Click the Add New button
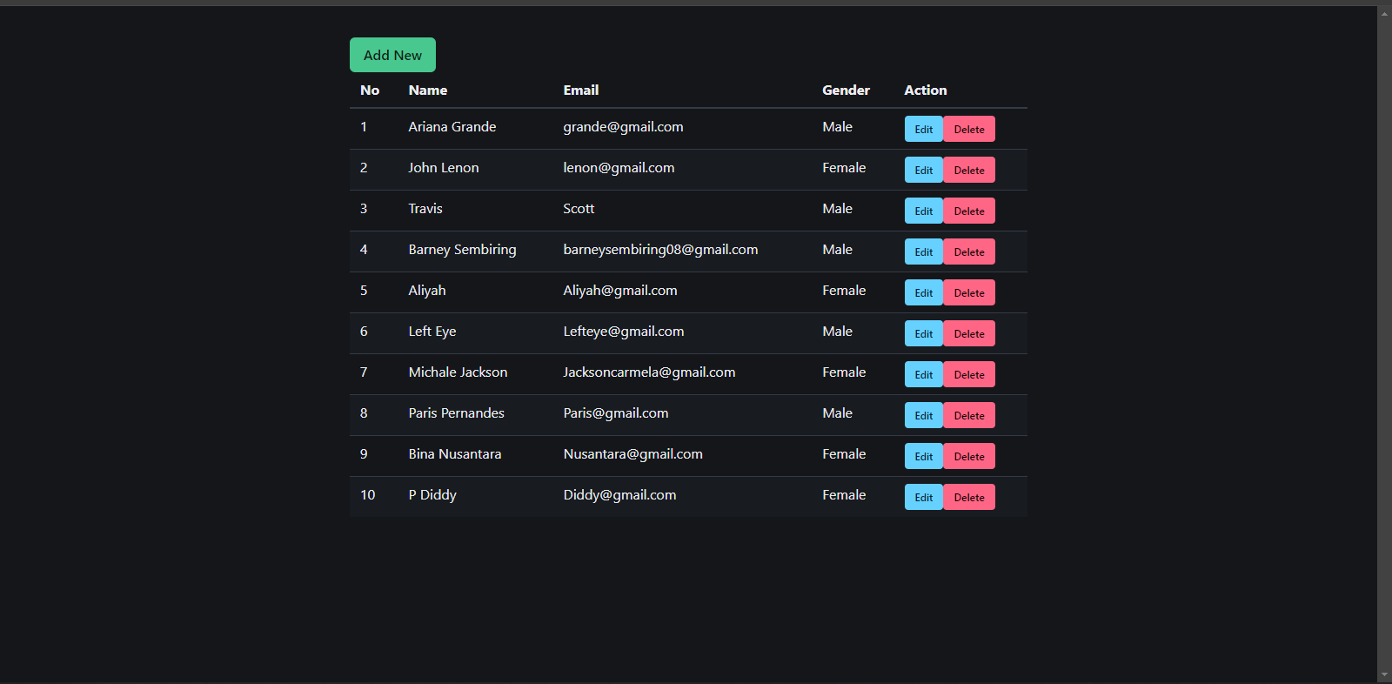 pyautogui.click(x=392, y=55)
